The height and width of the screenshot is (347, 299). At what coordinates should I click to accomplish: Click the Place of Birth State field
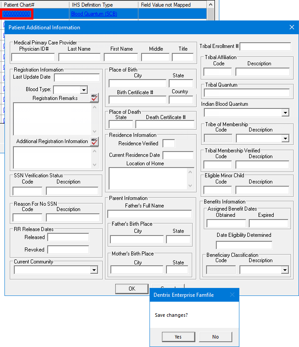(x=181, y=84)
